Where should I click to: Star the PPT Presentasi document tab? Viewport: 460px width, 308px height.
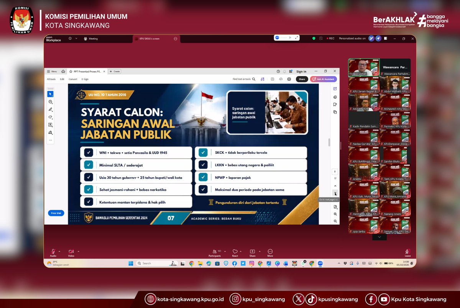tap(71, 71)
